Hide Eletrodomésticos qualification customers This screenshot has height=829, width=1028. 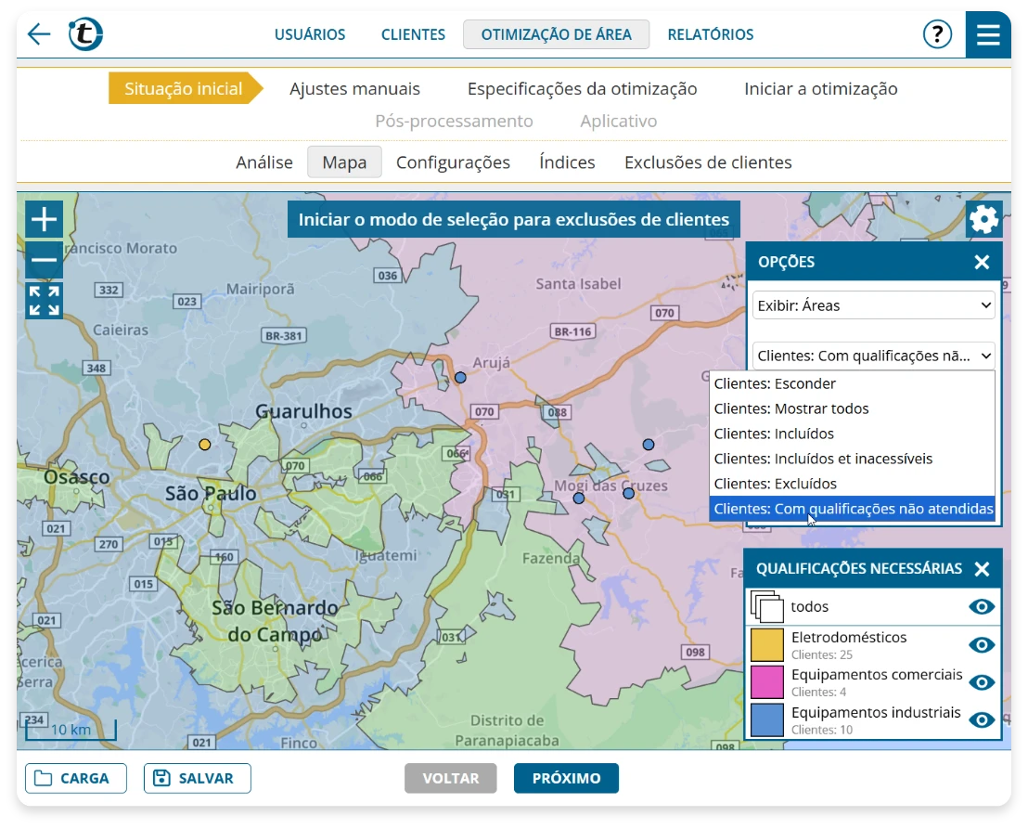[982, 644]
